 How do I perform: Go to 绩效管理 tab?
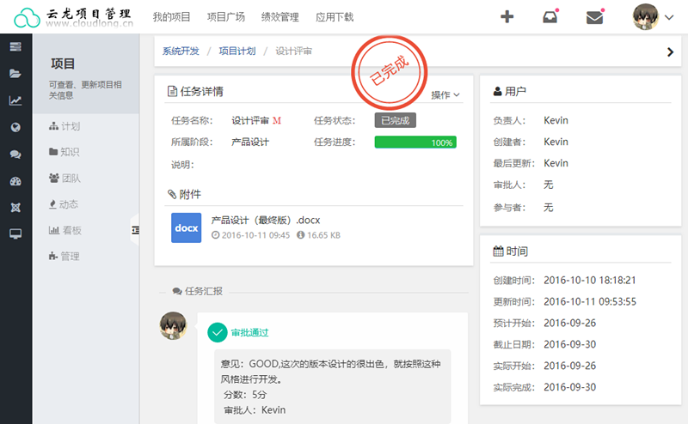(x=280, y=17)
